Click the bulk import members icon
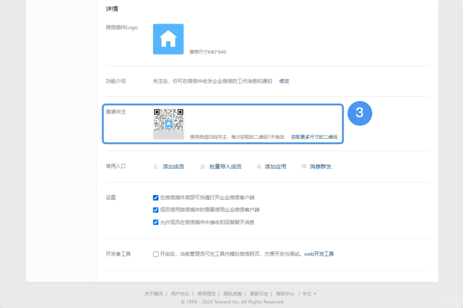The height and width of the screenshot is (308, 463). (203, 166)
